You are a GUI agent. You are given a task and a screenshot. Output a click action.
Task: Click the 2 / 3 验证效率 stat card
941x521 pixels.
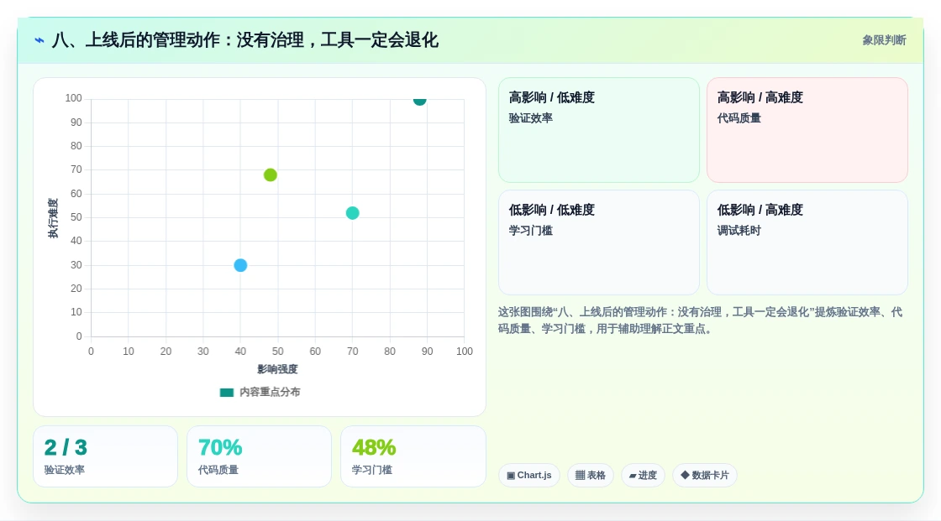(x=106, y=456)
